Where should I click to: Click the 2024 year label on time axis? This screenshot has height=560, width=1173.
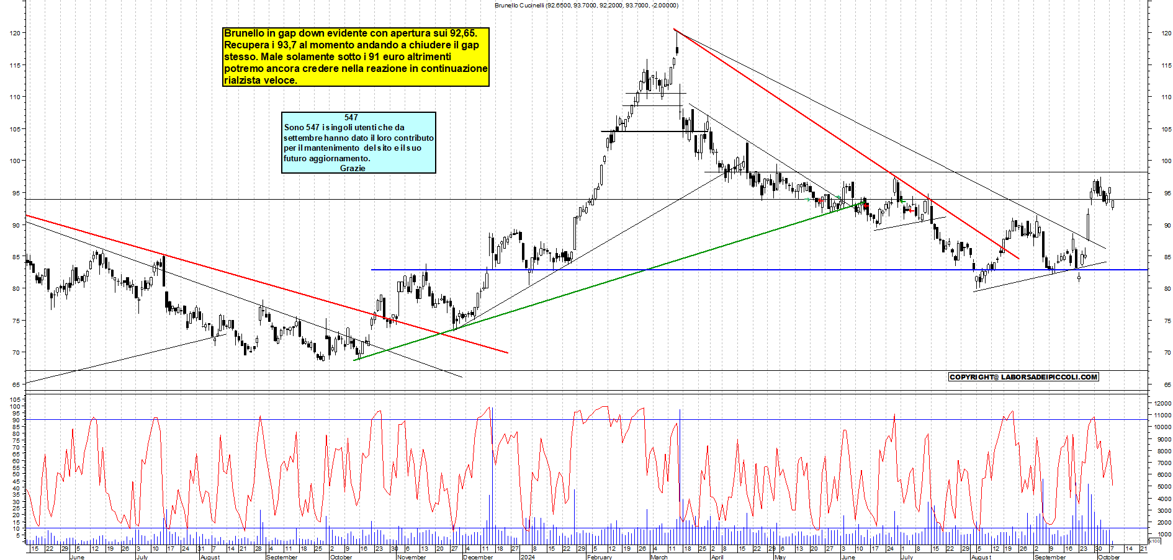click(x=528, y=557)
